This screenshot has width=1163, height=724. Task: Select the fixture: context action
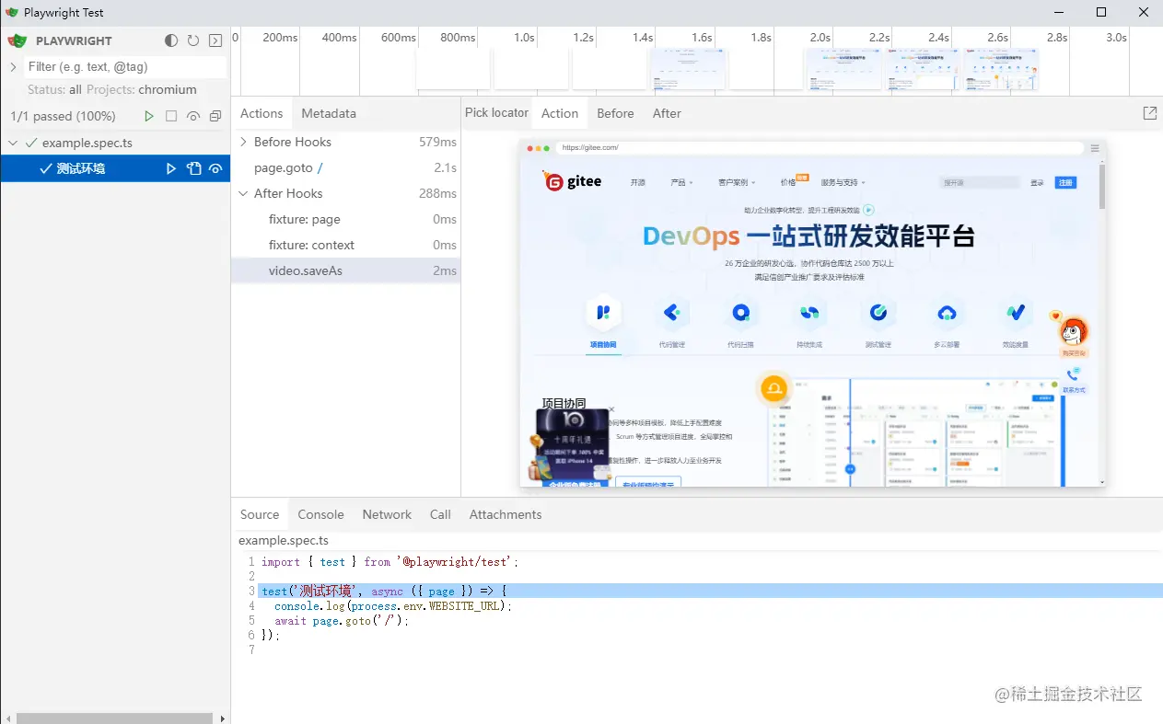(x=345, y=245)
